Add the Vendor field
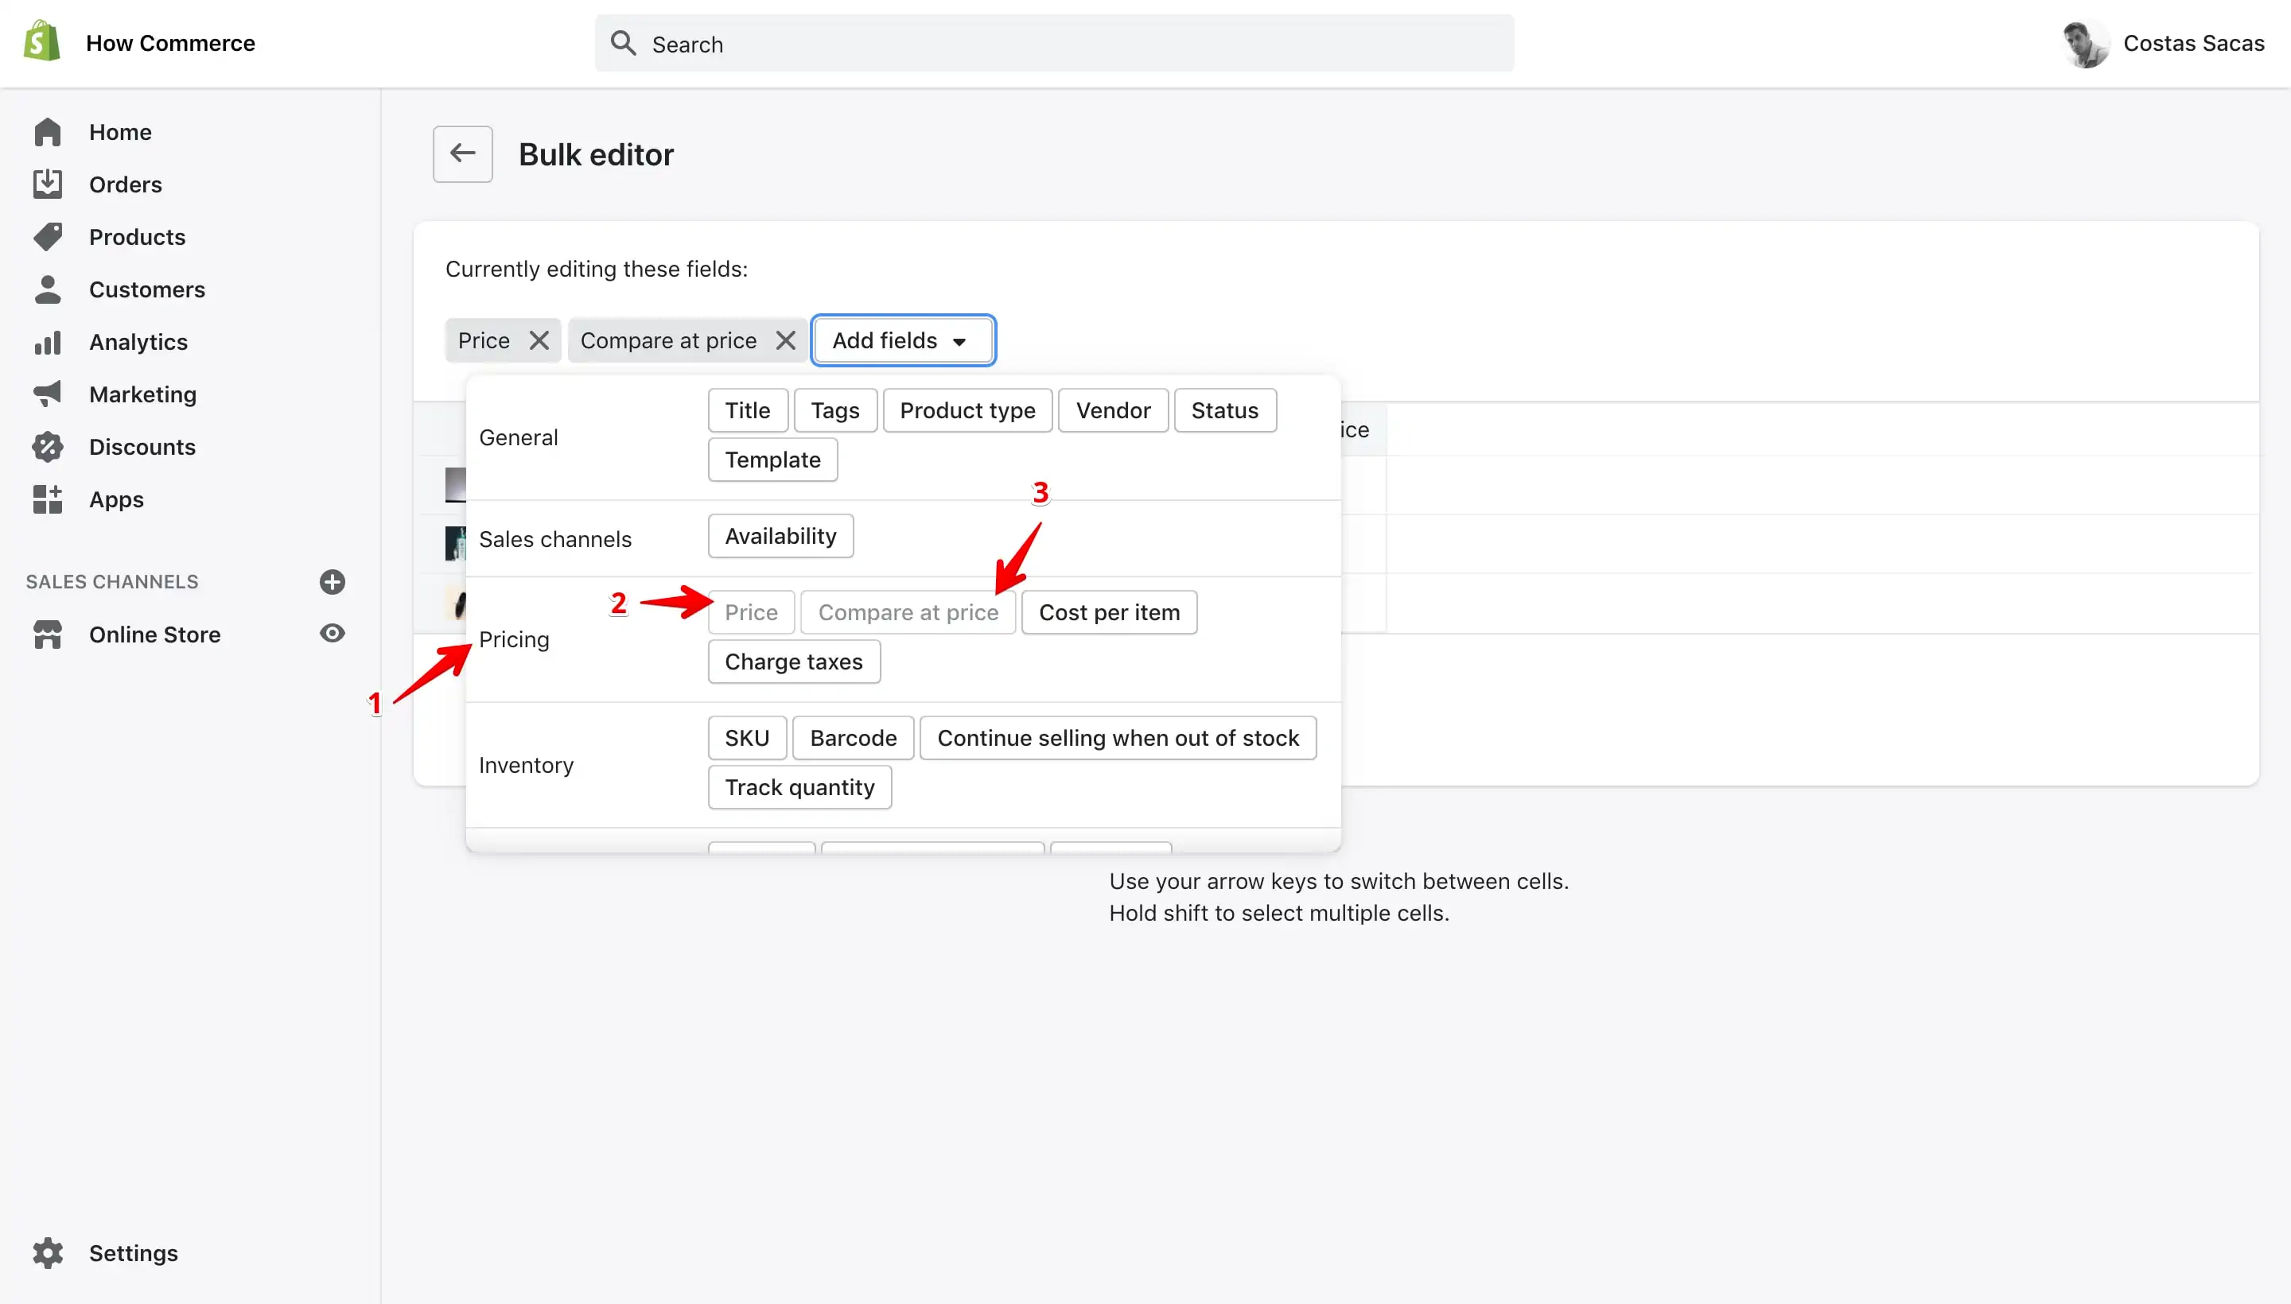This screenshot has width=2291, height=1304. tap(1113, 410)
